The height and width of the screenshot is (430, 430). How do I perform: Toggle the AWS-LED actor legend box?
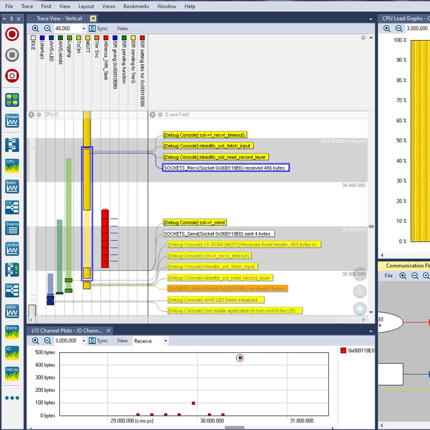(51, 37)
